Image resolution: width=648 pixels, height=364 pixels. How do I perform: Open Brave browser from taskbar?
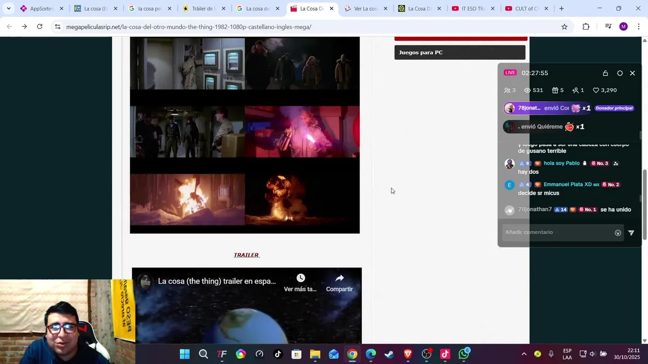408,354
